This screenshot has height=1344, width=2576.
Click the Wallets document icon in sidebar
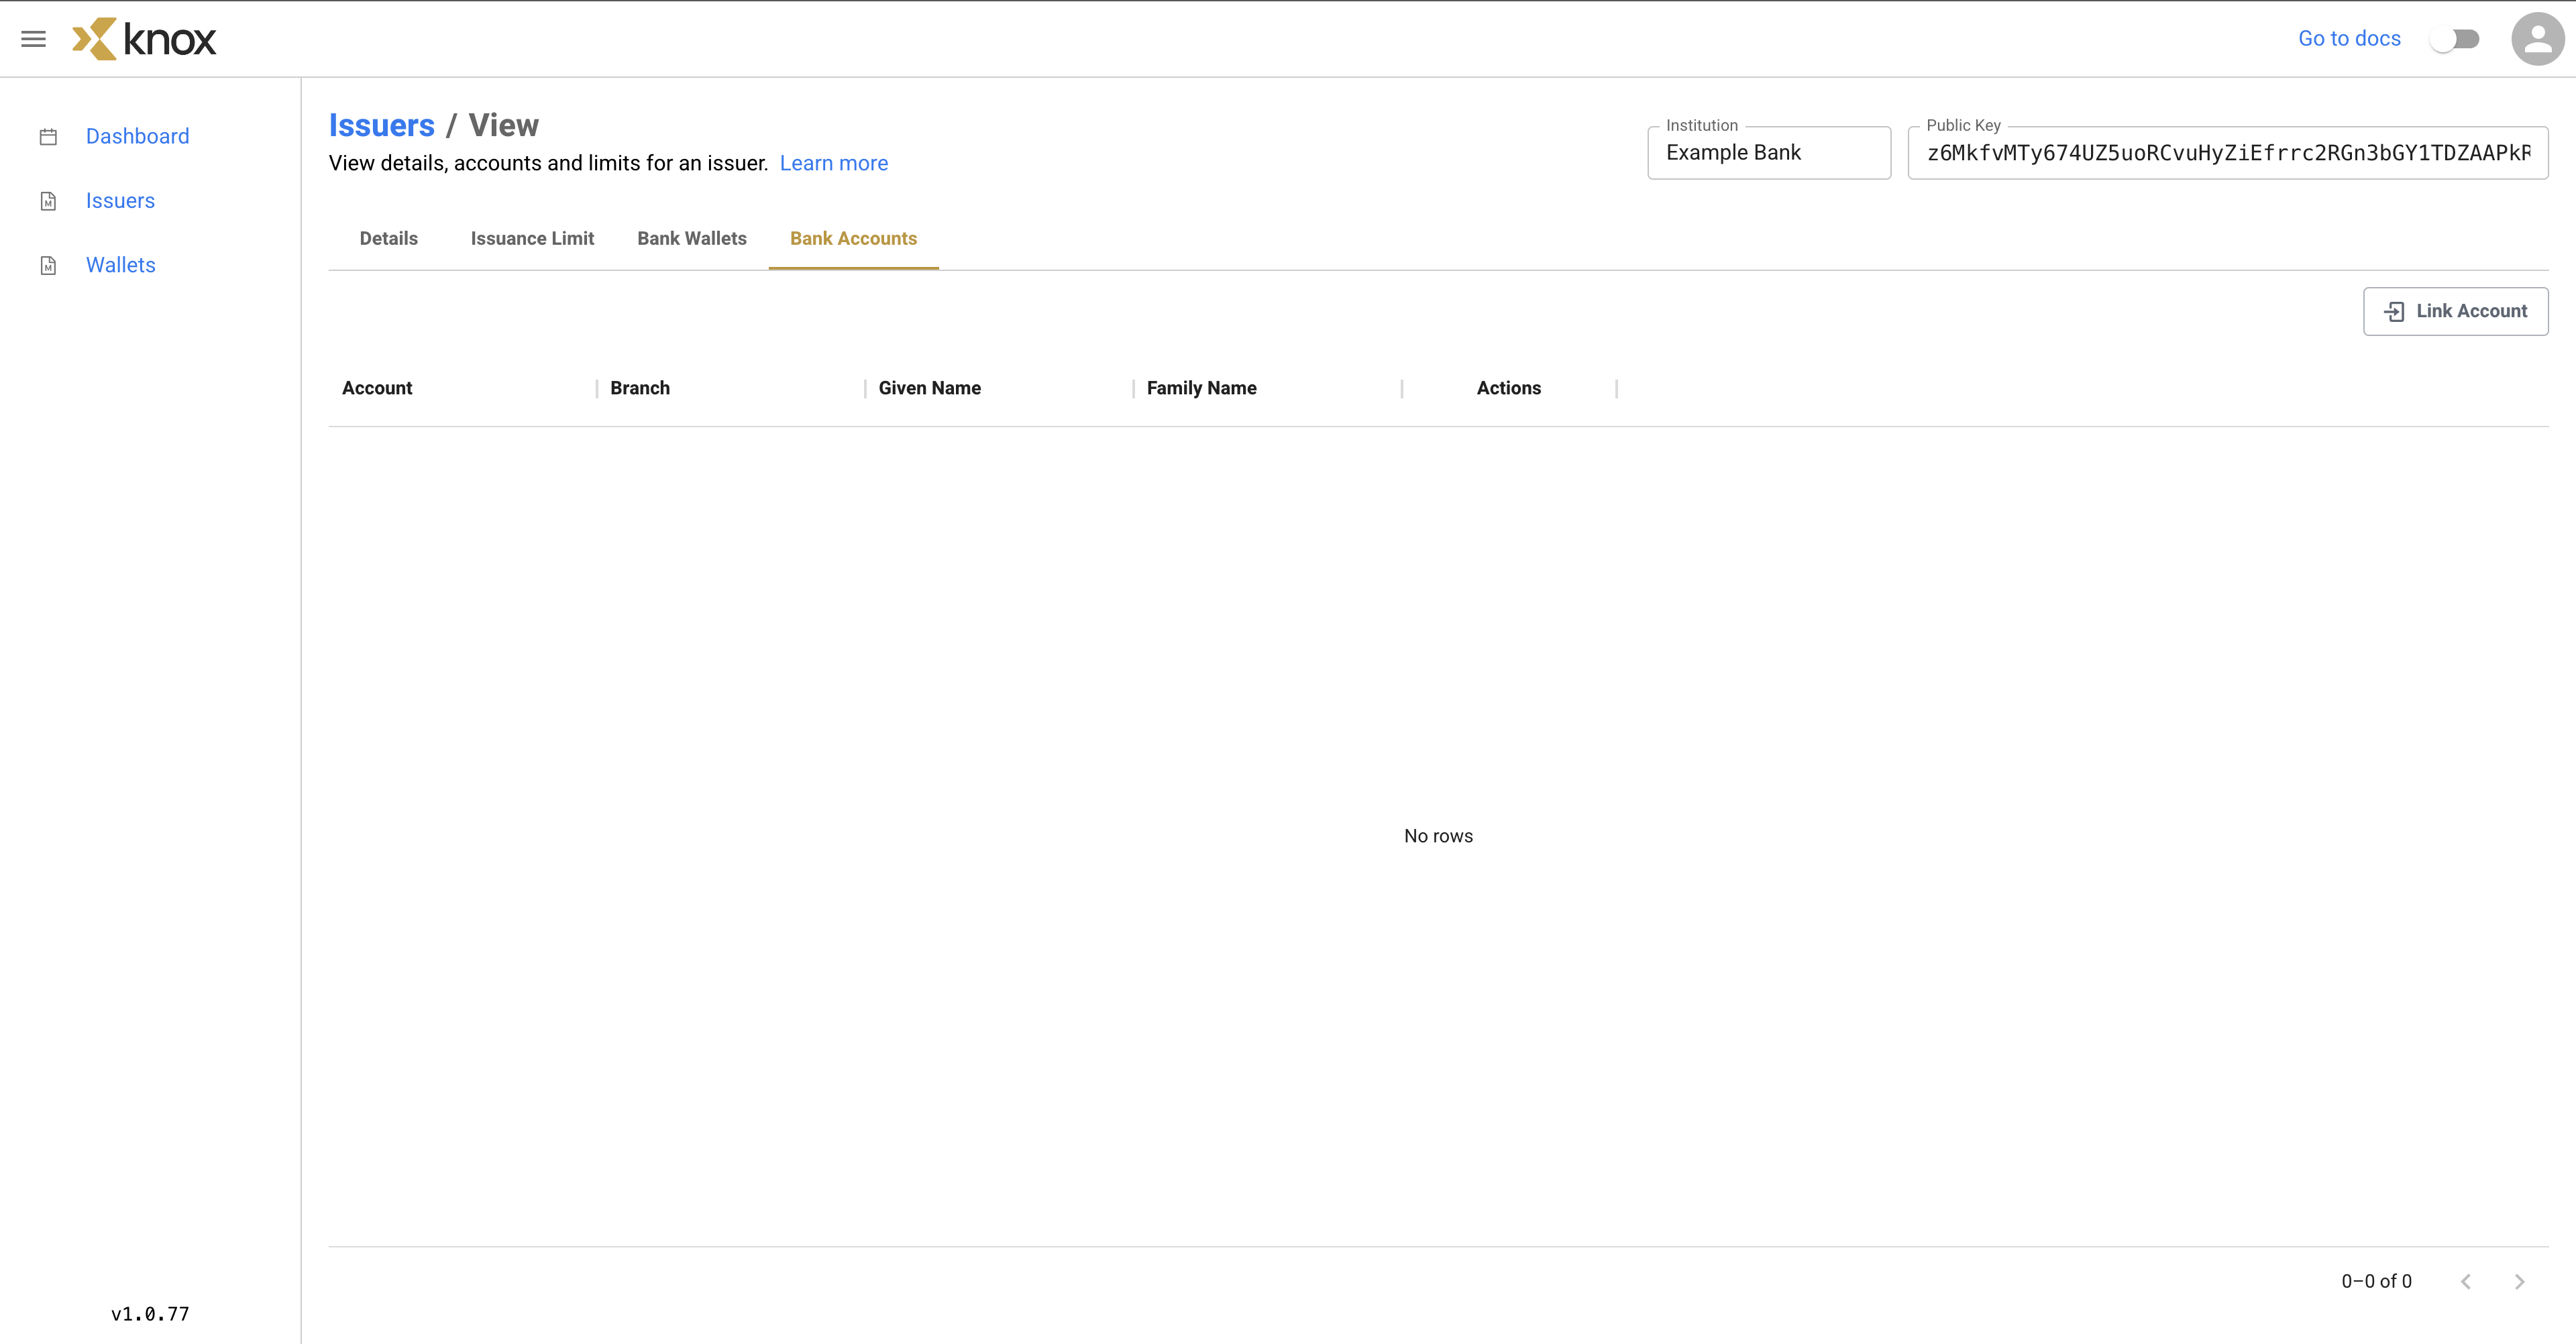[x=48, y=265]
